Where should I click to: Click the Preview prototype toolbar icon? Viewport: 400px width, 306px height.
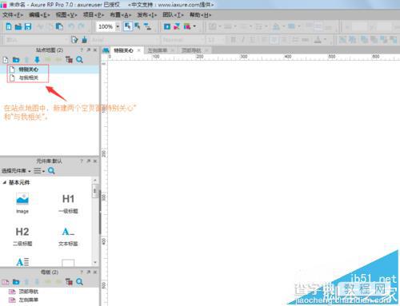point(167,26)
